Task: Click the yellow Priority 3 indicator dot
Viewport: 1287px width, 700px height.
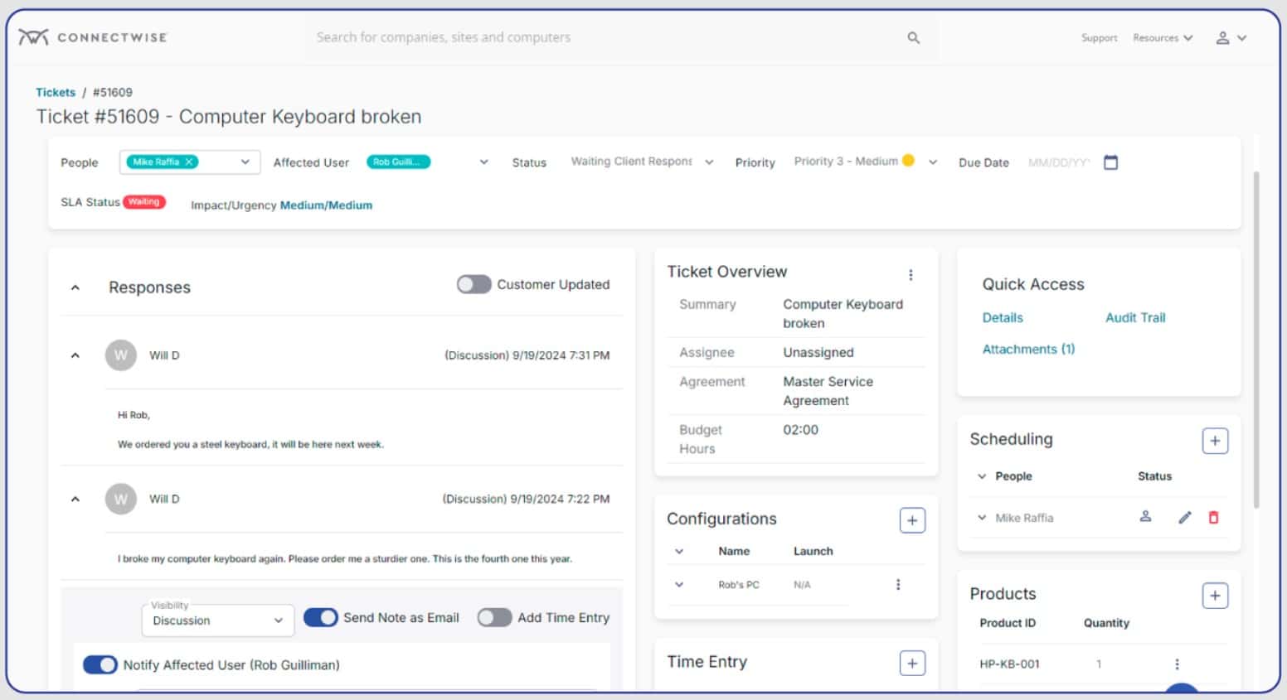Action: tap(908, 161)
